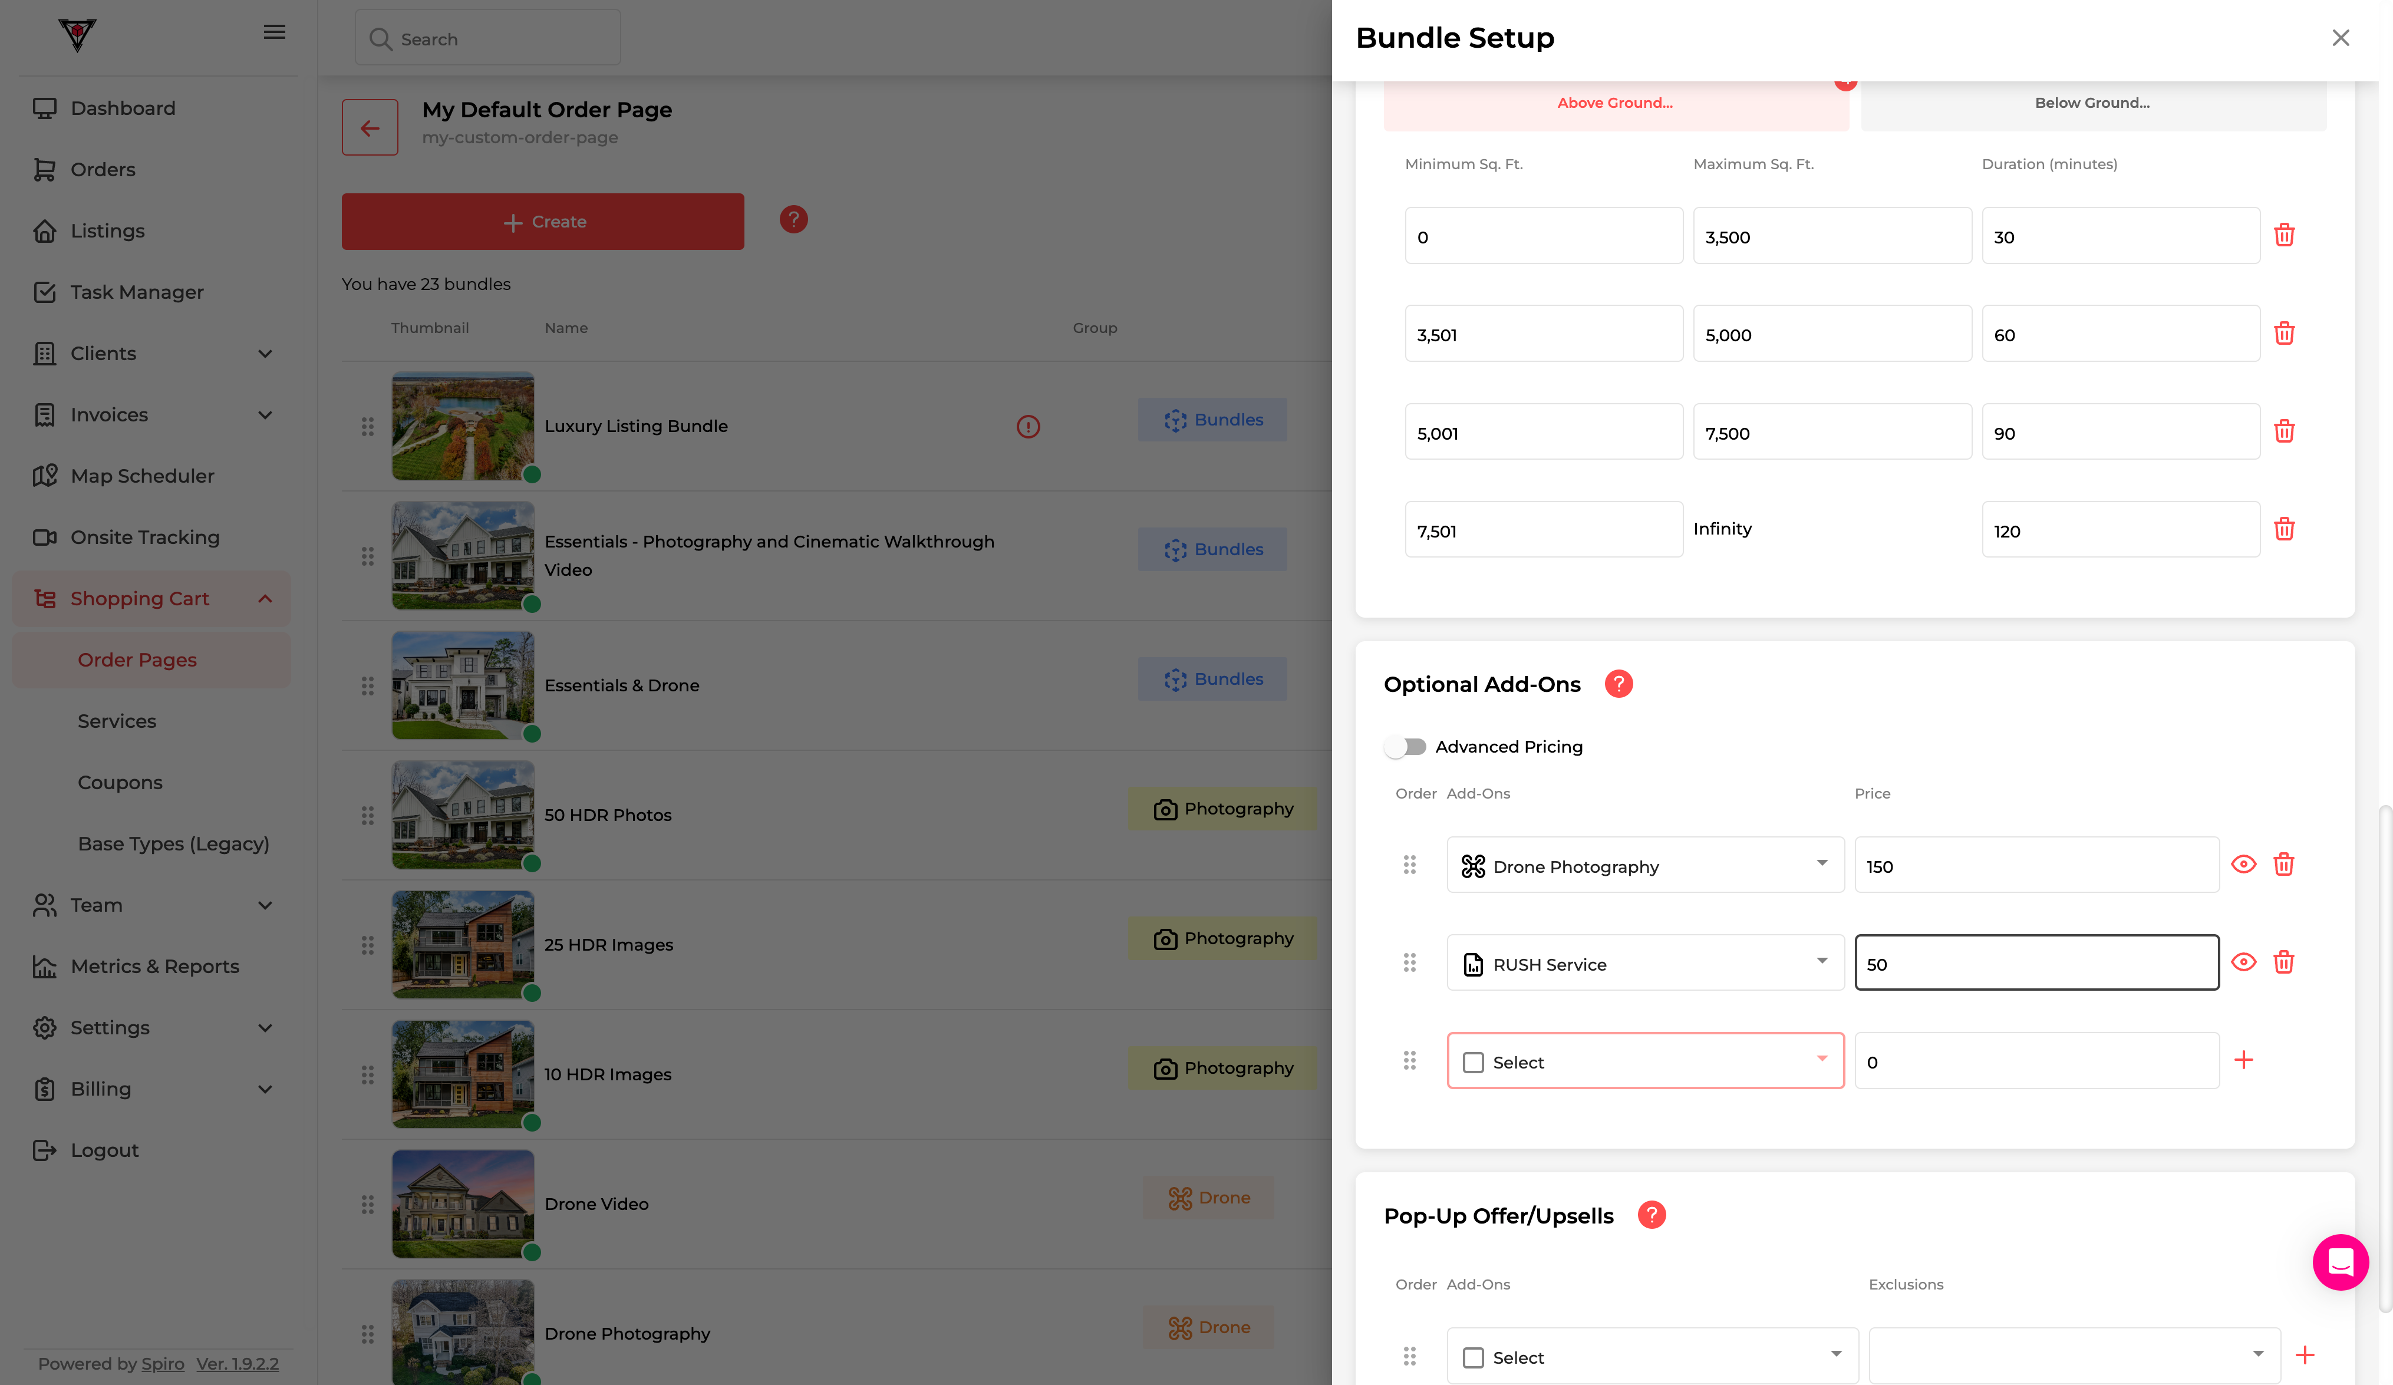Open help for Pop-Up Offer/Upsells
Image resolution: width=2393 pixels, height=1385 pixels.
pos(1652,1215)
